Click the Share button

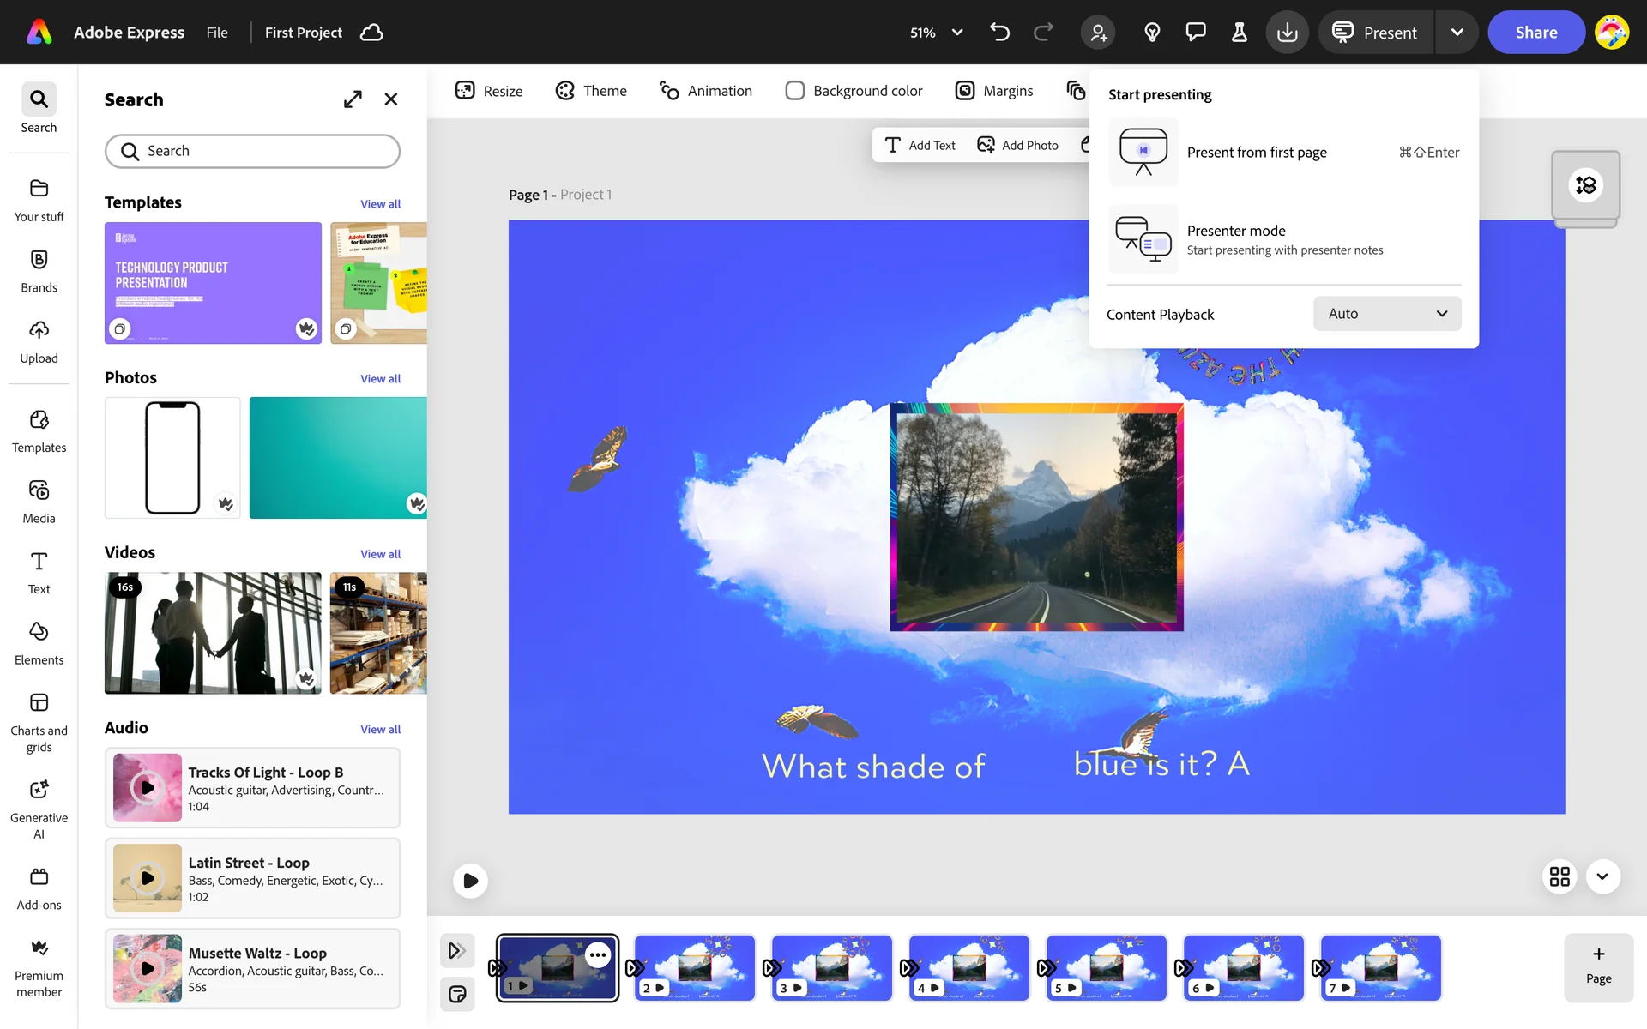coord(1535,33)
